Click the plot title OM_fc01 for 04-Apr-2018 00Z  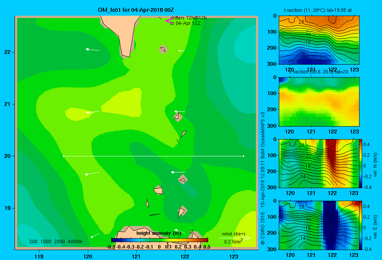tap(136, 10)
